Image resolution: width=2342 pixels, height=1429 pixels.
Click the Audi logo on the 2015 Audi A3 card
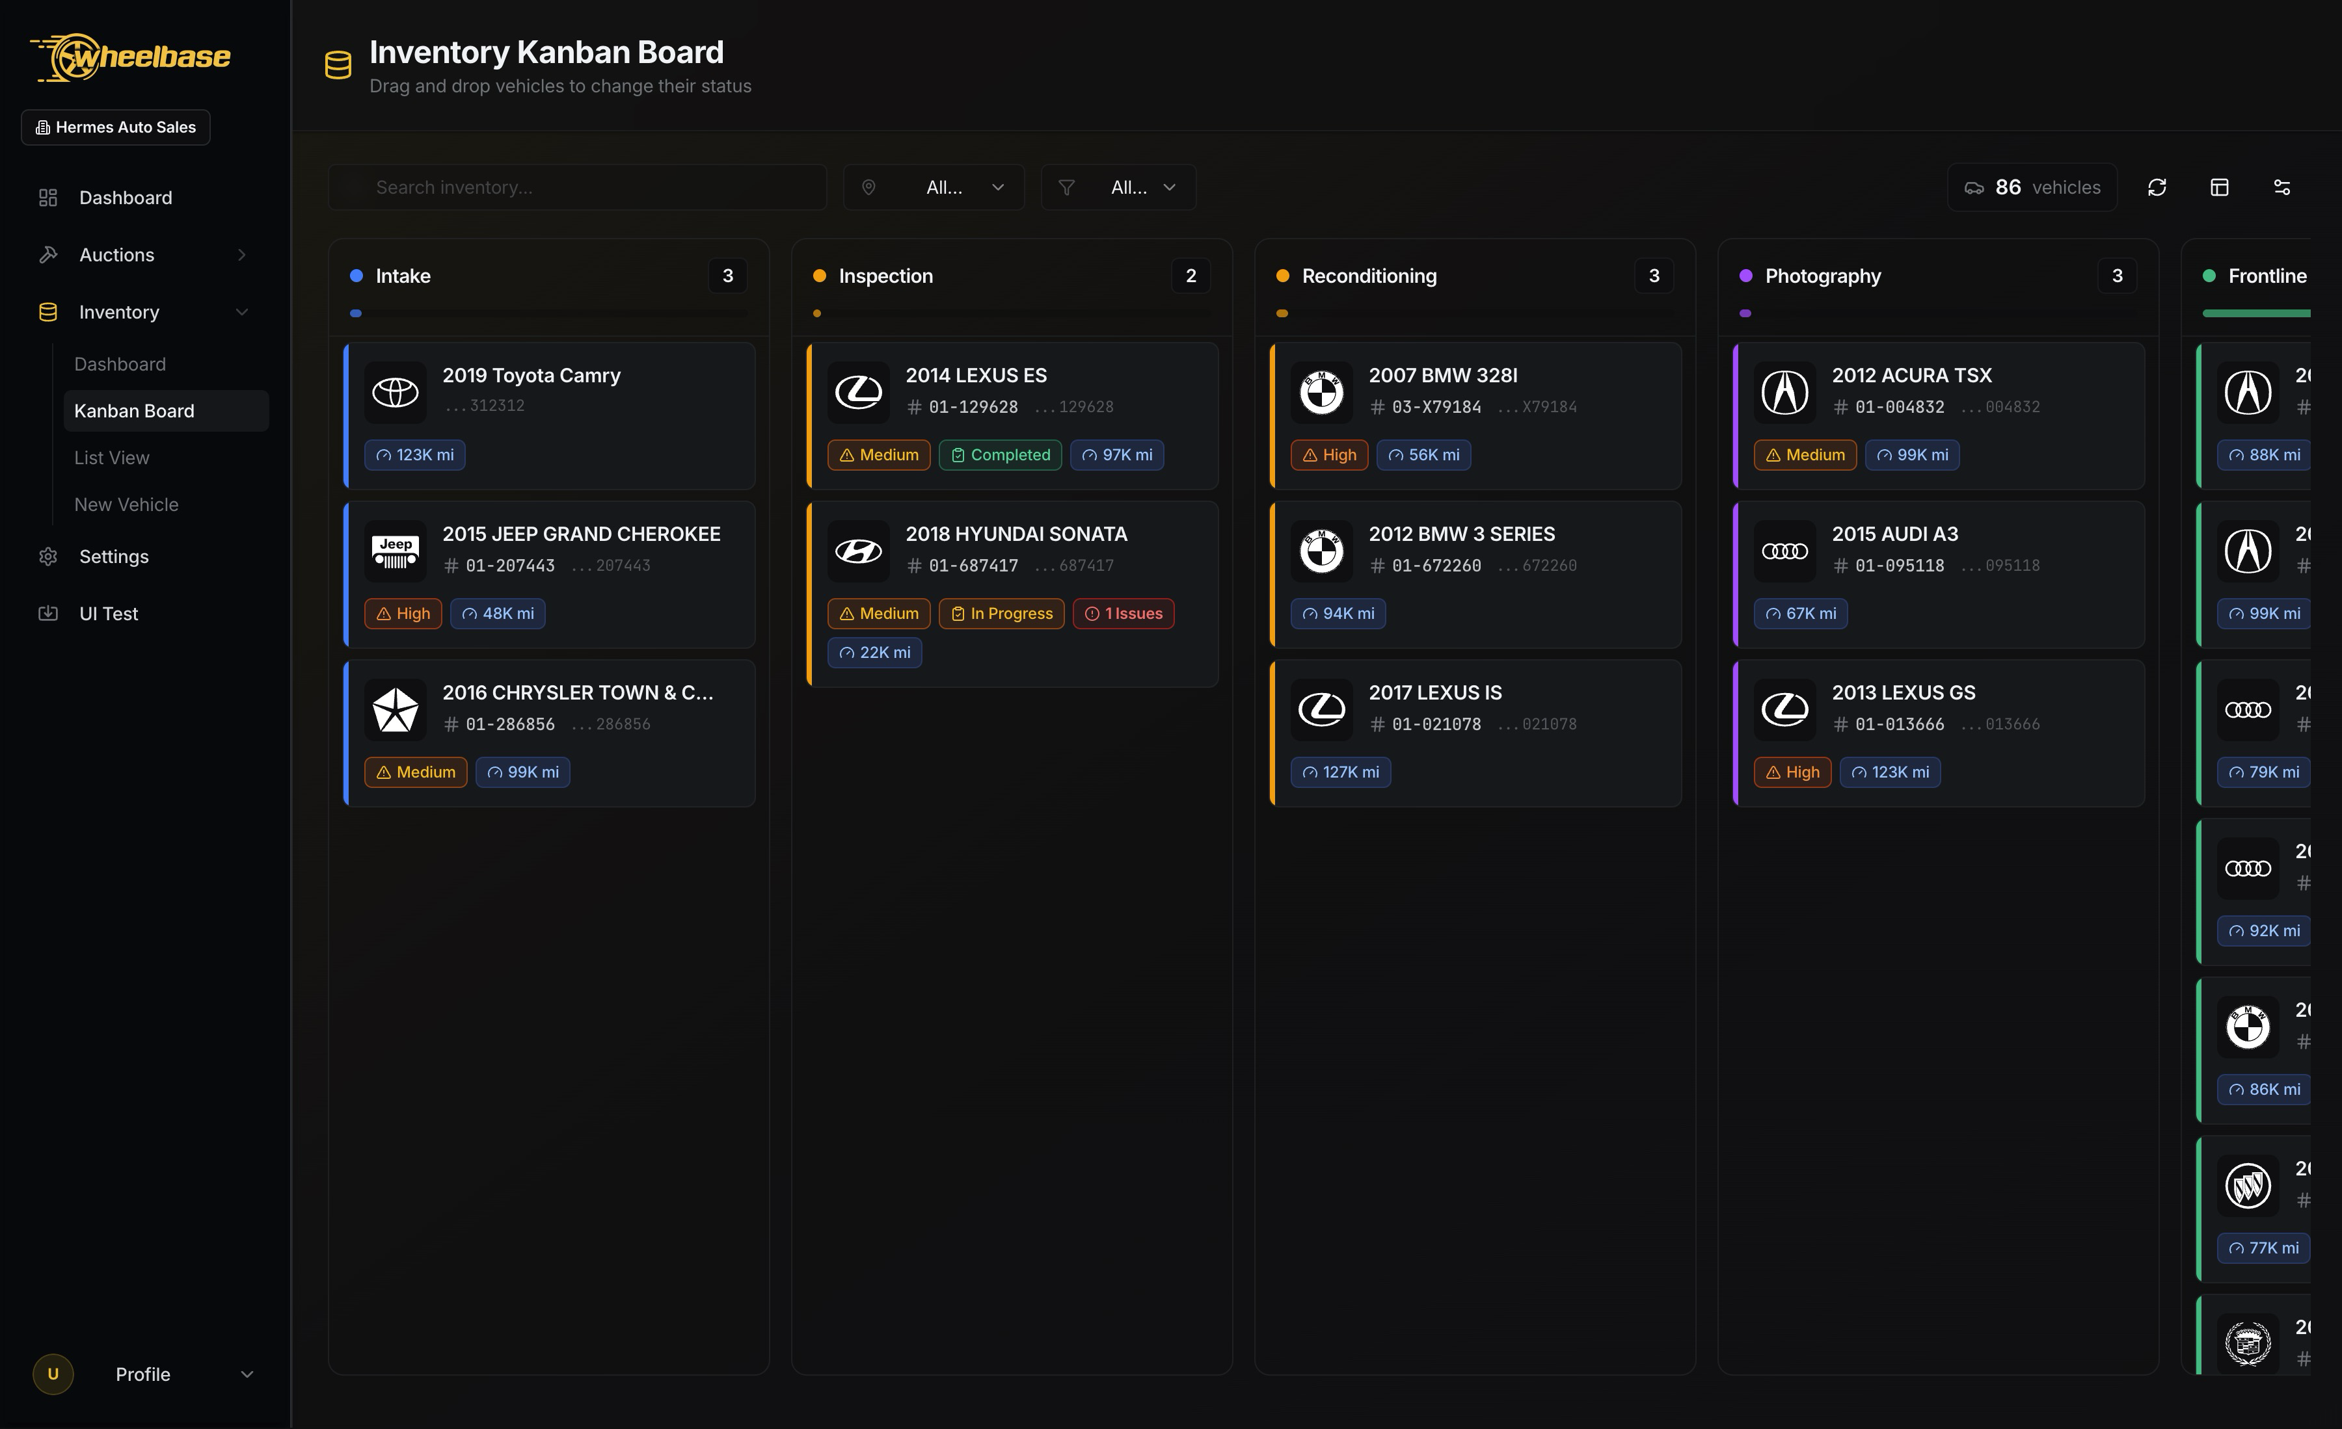point(1784,550)
